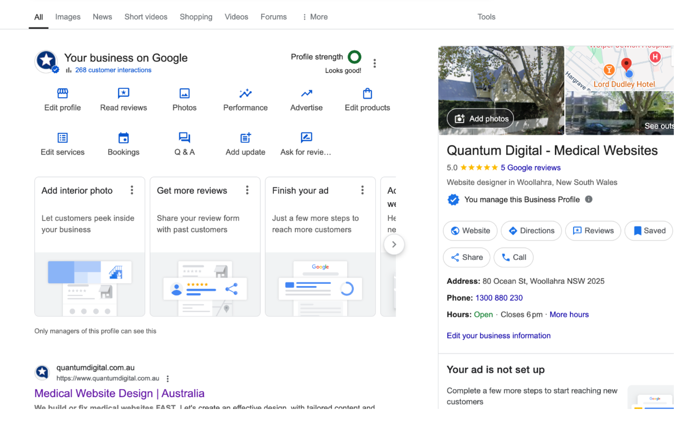
Task: Click phone number 1300 880 230
Action: pyautogui.click(x=499, y=298)
